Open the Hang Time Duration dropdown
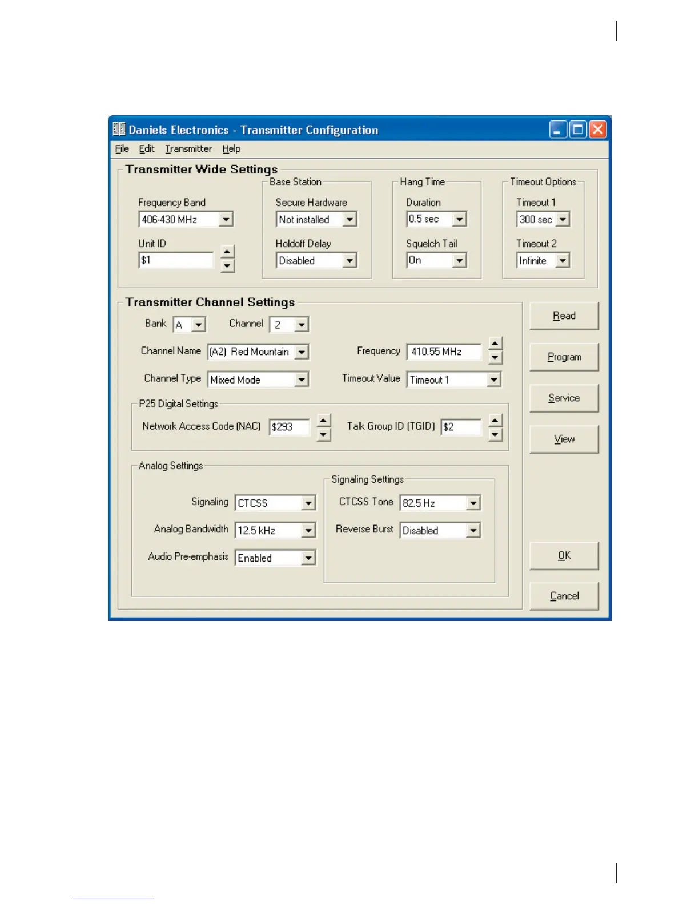699x904 pixels. [x=459, y=219]
